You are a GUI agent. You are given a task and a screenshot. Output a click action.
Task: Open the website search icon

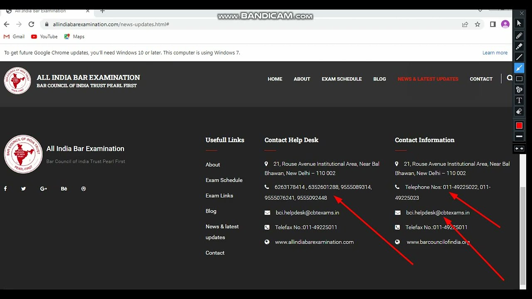510,78
